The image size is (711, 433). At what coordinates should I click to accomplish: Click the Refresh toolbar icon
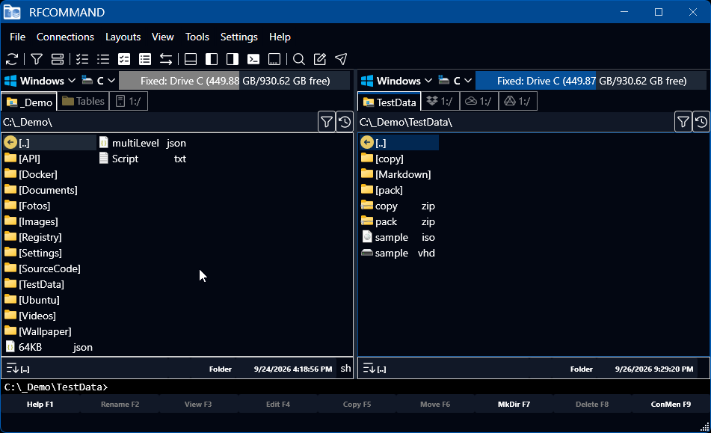(12, 59)
